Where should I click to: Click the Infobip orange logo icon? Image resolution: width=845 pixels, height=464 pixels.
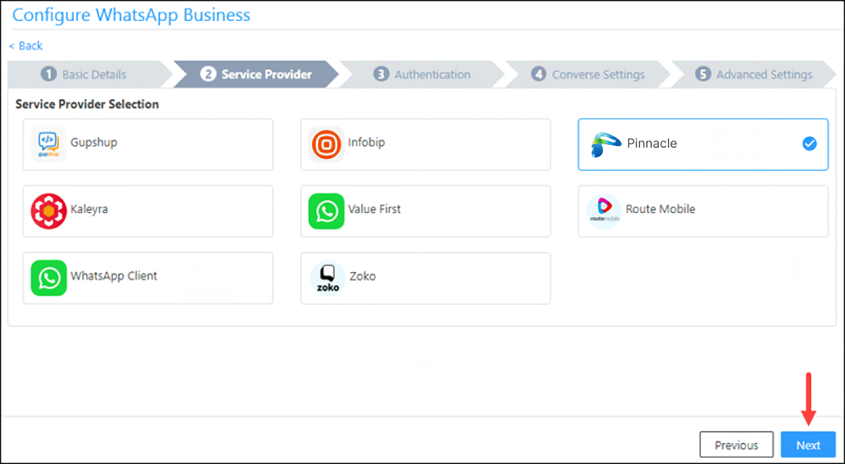(326, 144)
